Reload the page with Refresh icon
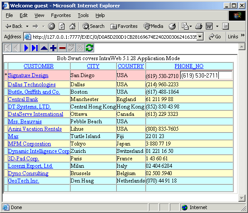This screenshot has width=248, height=213. pos(62,26)
